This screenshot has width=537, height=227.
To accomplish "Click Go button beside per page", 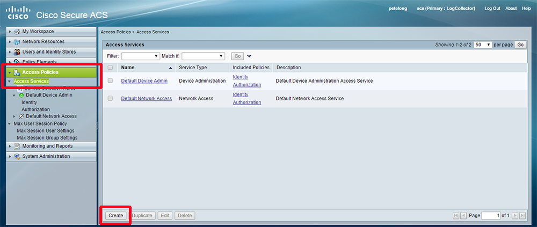I will 520,45.
